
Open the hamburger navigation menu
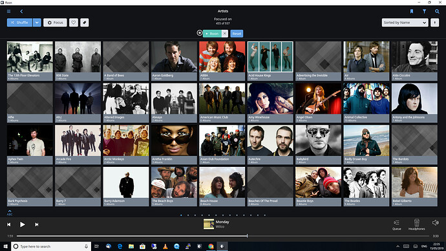[9, 12]
